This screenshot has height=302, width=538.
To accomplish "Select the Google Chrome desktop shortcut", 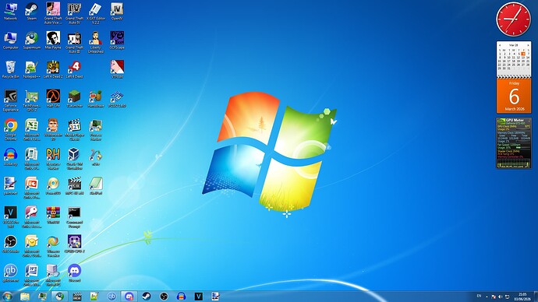I will click(x=10, y=129).
